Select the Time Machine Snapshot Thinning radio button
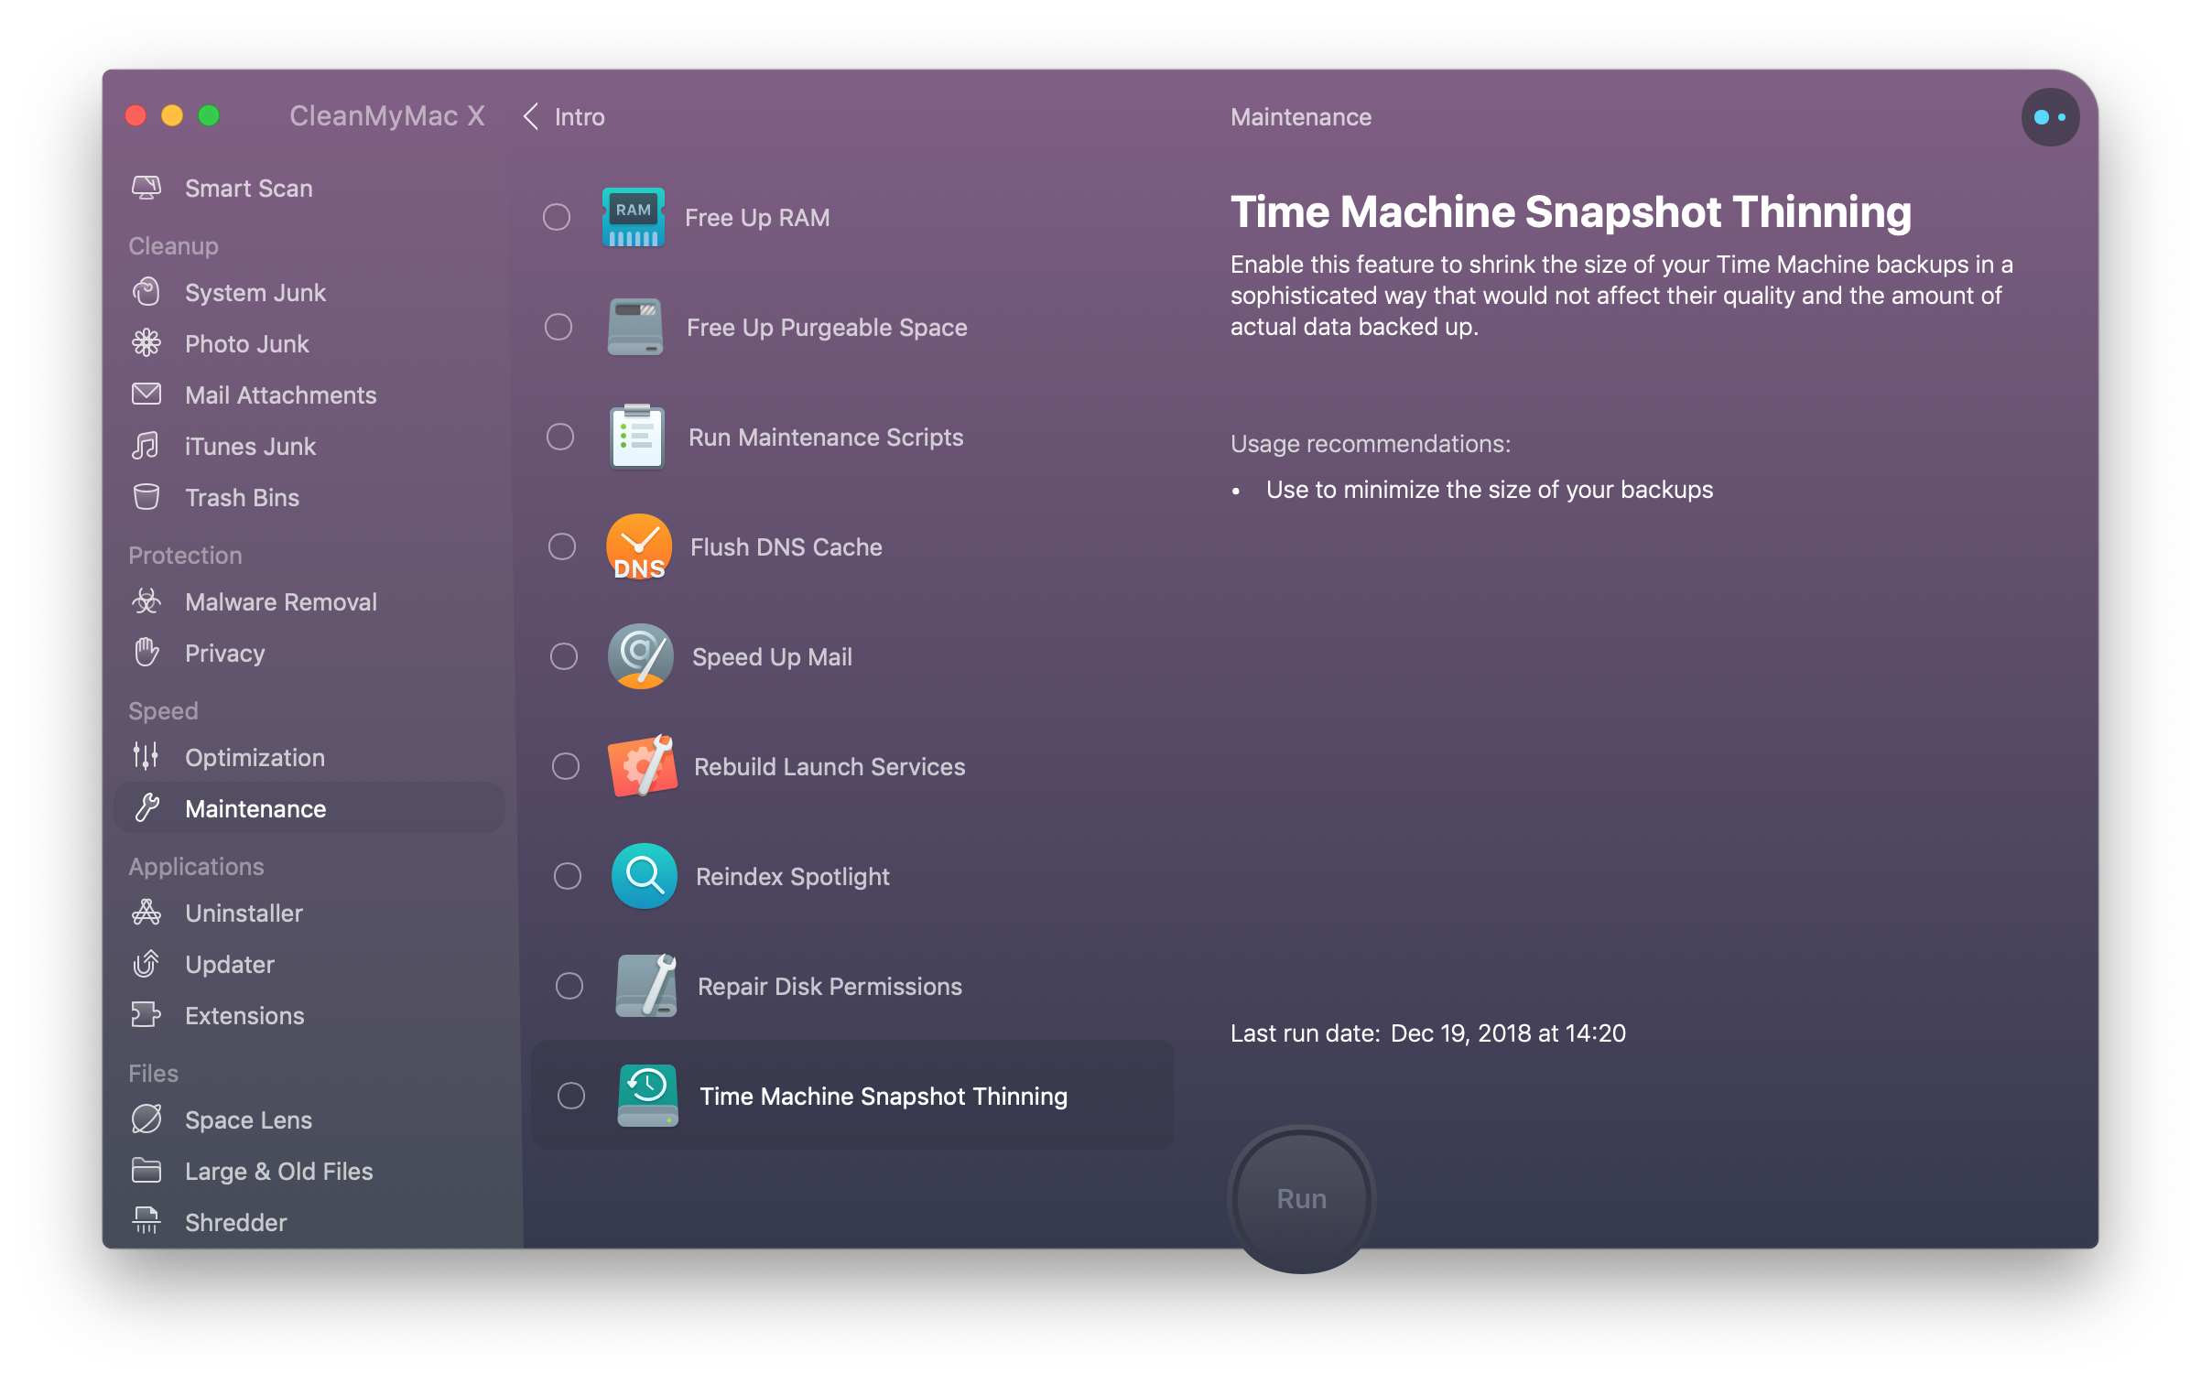 (571, 1096)
